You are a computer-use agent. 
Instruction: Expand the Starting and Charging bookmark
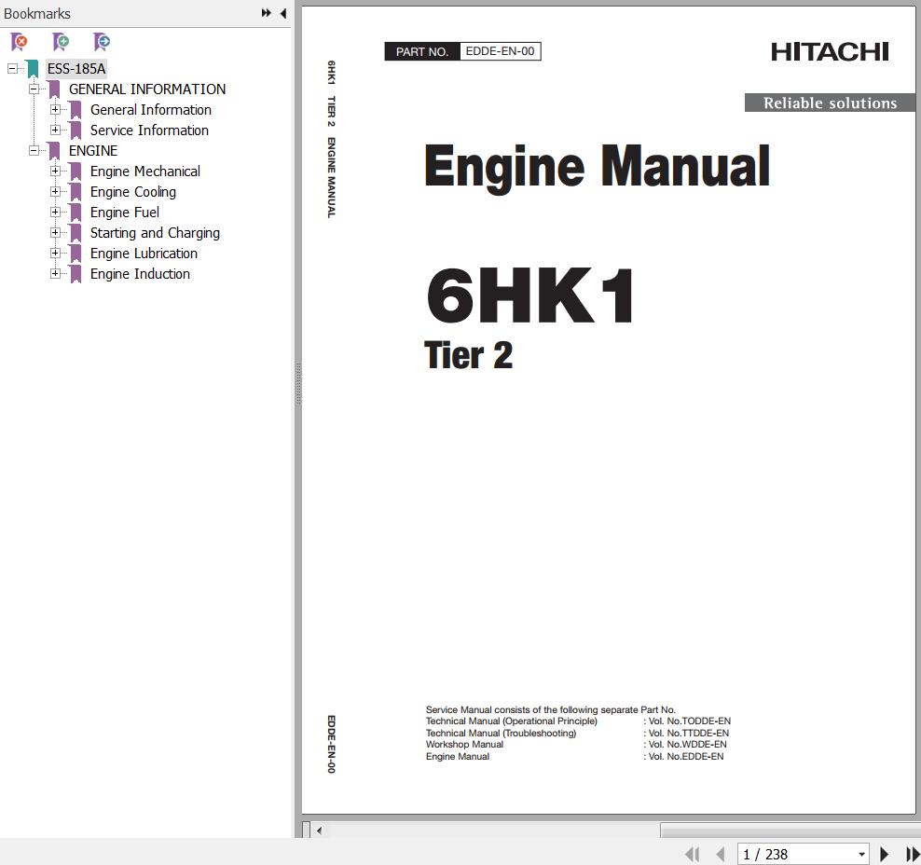coord(55,232)
